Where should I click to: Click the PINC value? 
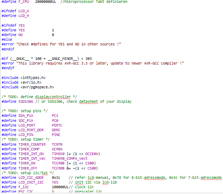click(x=56, y=135)
